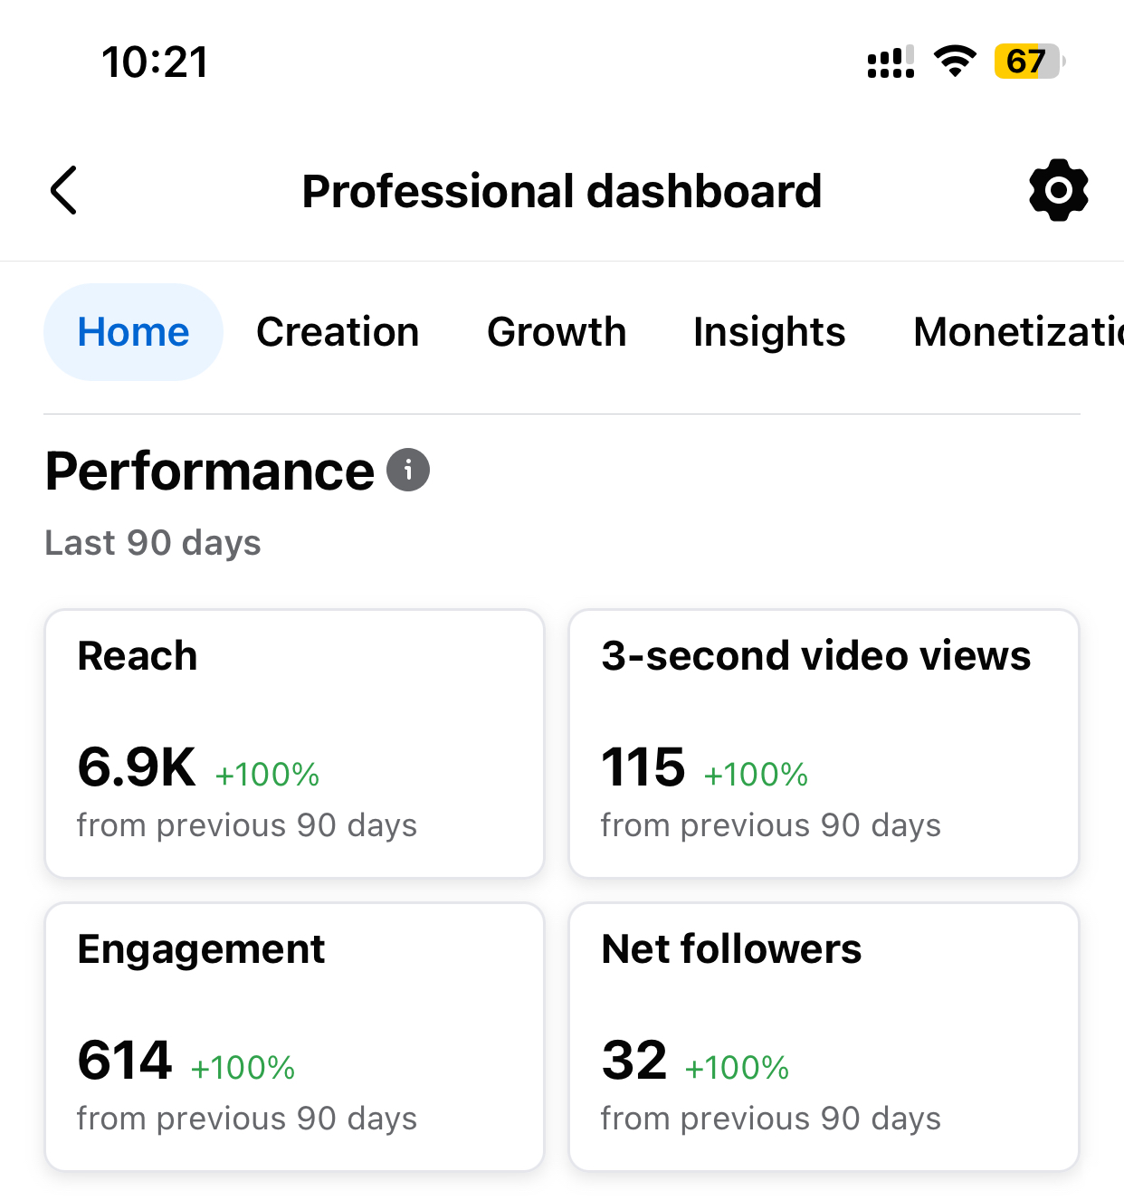This screenshot has height=1200, width=1124.
Task: Tap the 10:21 status bar clock
Action: click(155, 62)
